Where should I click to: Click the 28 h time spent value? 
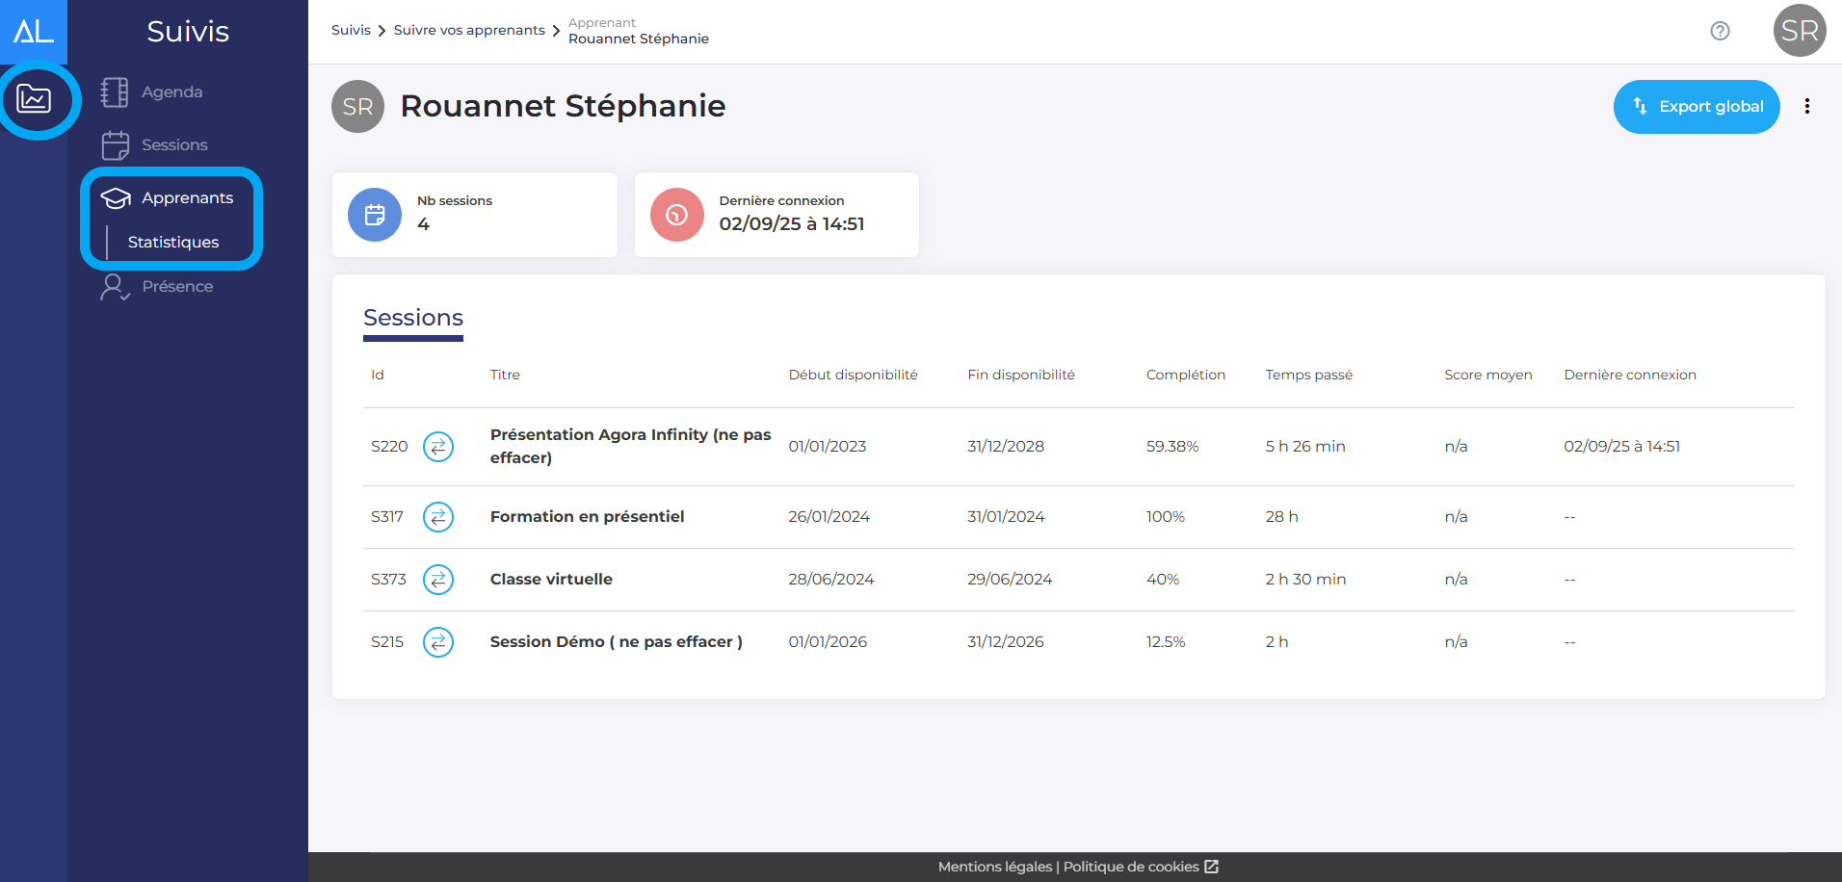[x=1282, y=516]
